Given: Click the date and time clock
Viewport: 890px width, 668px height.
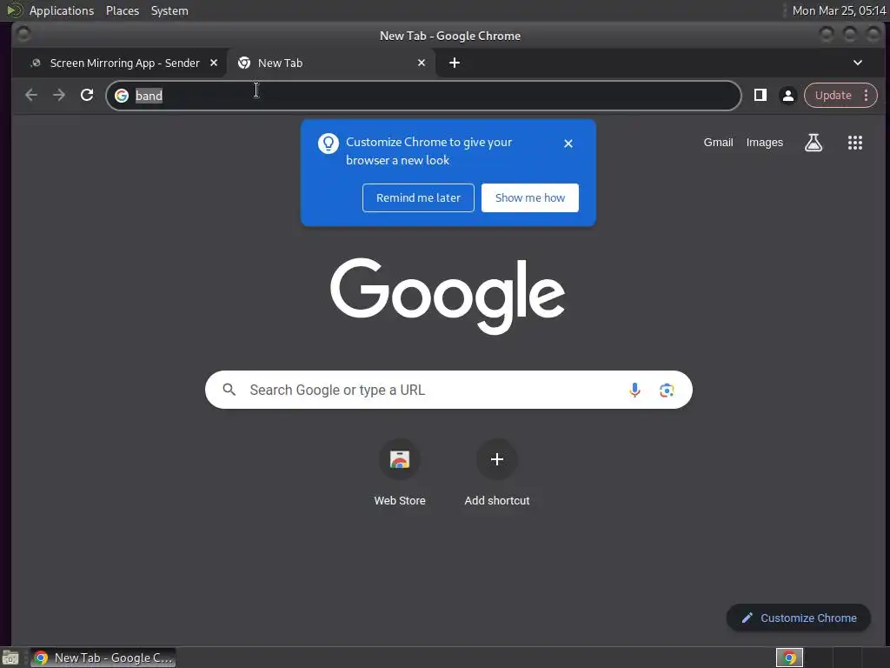Looking at the screenshot, I should 839,10.
